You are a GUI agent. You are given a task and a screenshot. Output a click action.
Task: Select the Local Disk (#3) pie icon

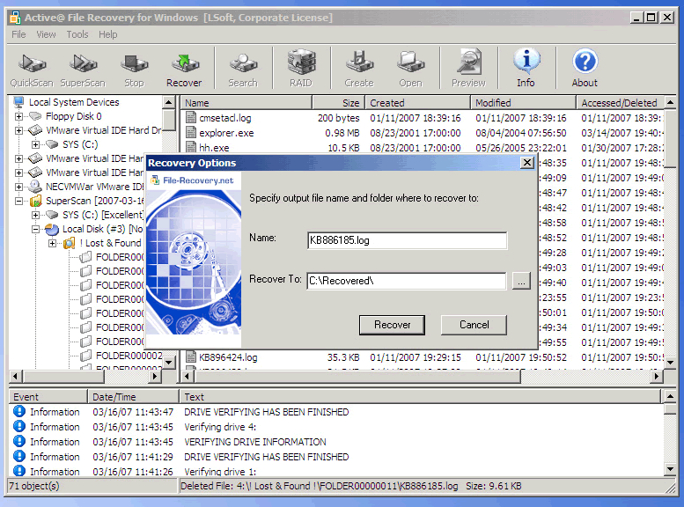pyautogui.click(x=51, y=229)
